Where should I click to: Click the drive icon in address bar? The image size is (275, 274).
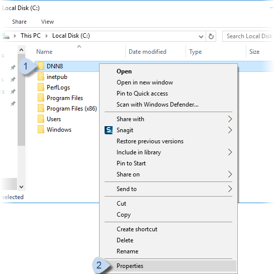coord(6,36)
